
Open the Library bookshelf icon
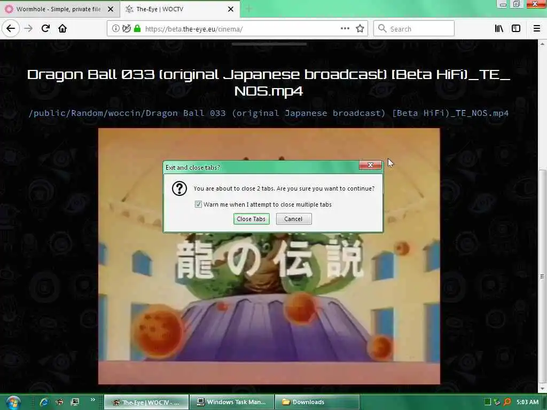coord(499,29)
